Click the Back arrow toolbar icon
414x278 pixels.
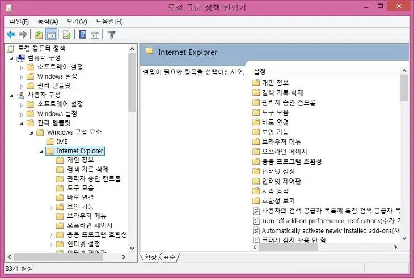(11, 35)
